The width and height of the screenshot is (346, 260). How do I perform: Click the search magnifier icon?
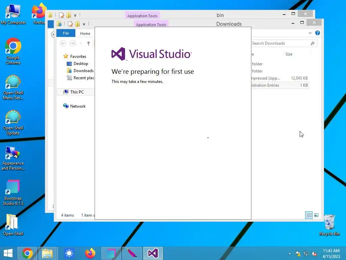313,43
